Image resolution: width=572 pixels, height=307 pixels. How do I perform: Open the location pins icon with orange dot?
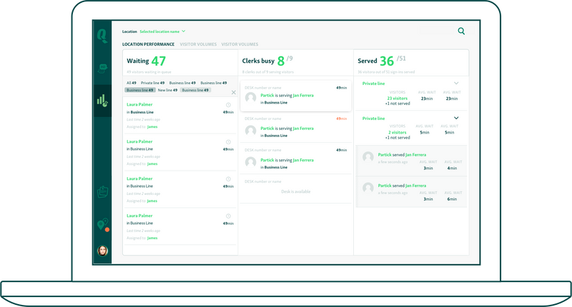coord(103,225)
